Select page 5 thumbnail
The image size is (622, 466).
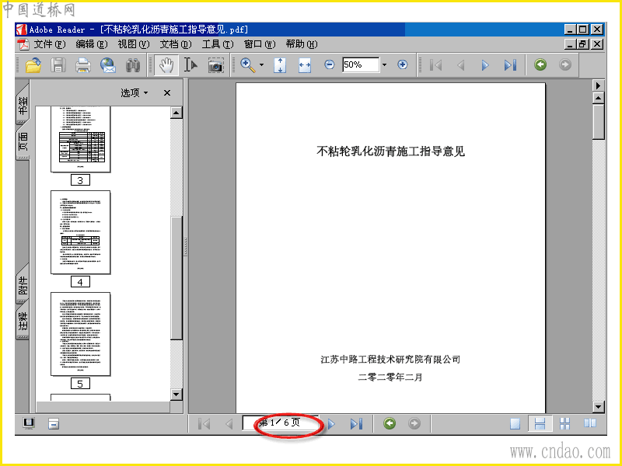(x=81, y=334)
